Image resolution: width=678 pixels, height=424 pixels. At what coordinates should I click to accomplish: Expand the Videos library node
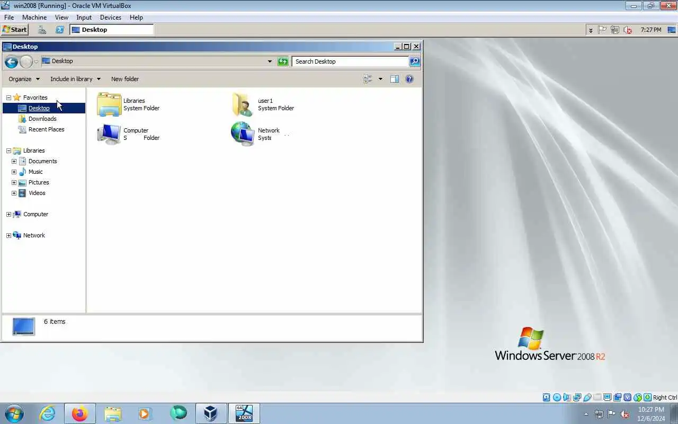tap(14, 193)
